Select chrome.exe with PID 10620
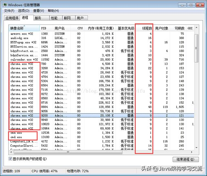Viewport: 207px width, 176px height. 102,124
